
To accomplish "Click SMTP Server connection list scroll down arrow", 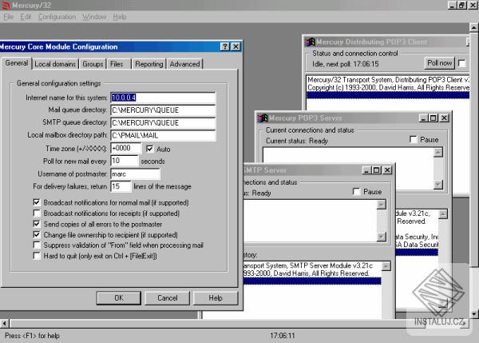I will point(382,237).
